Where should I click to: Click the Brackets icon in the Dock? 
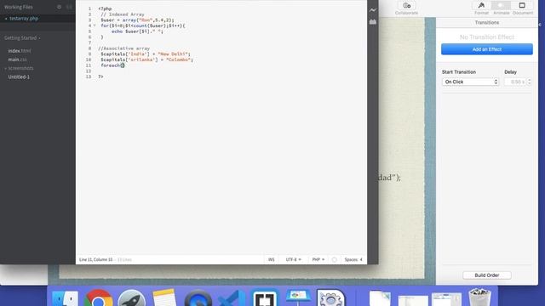pos(265,297)
